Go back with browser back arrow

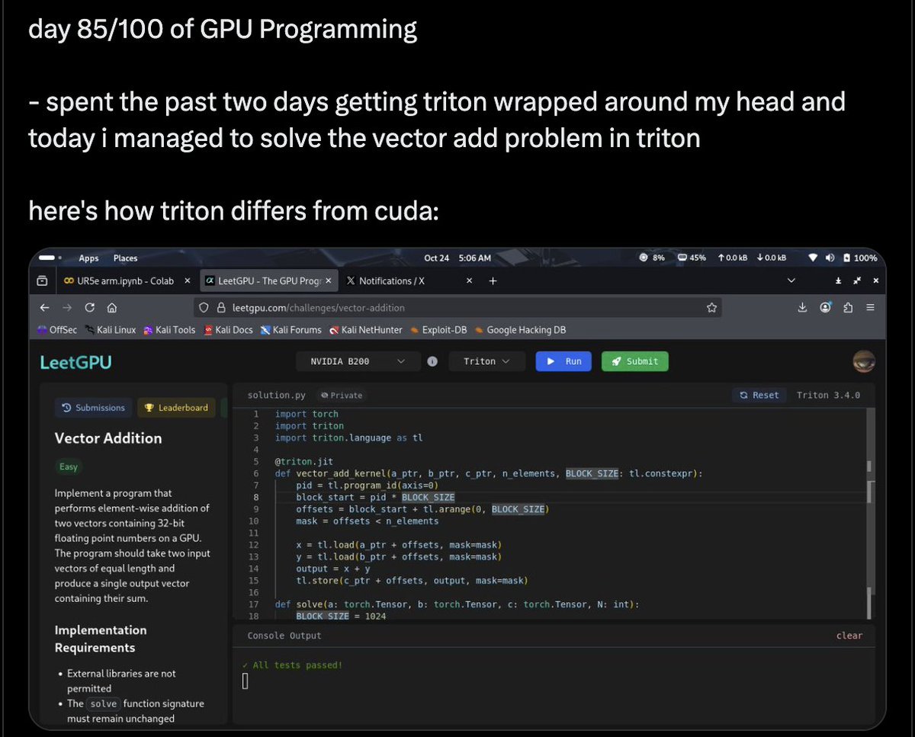click(44, 308)
